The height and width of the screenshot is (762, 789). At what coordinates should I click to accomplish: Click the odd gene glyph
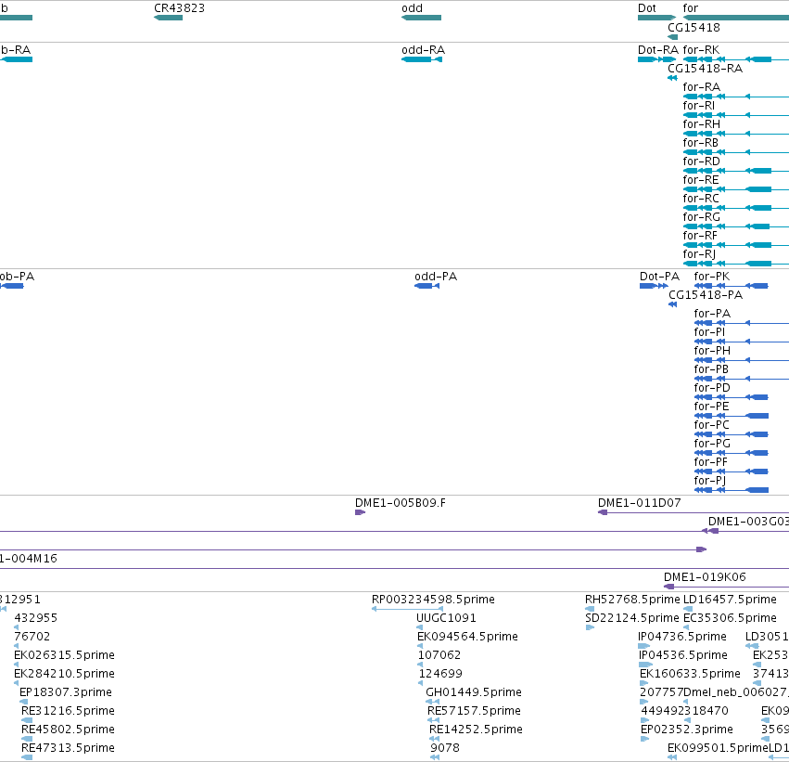(421, 18)
